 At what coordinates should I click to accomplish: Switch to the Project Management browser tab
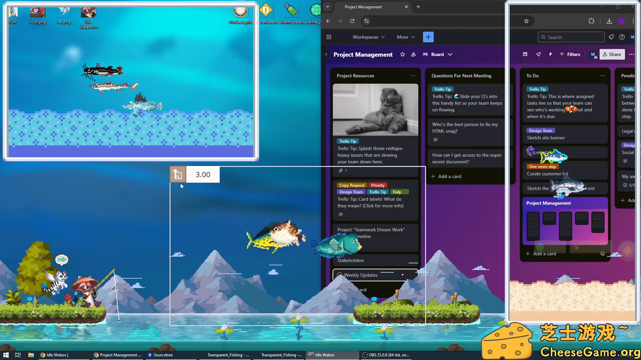point(363,7)
